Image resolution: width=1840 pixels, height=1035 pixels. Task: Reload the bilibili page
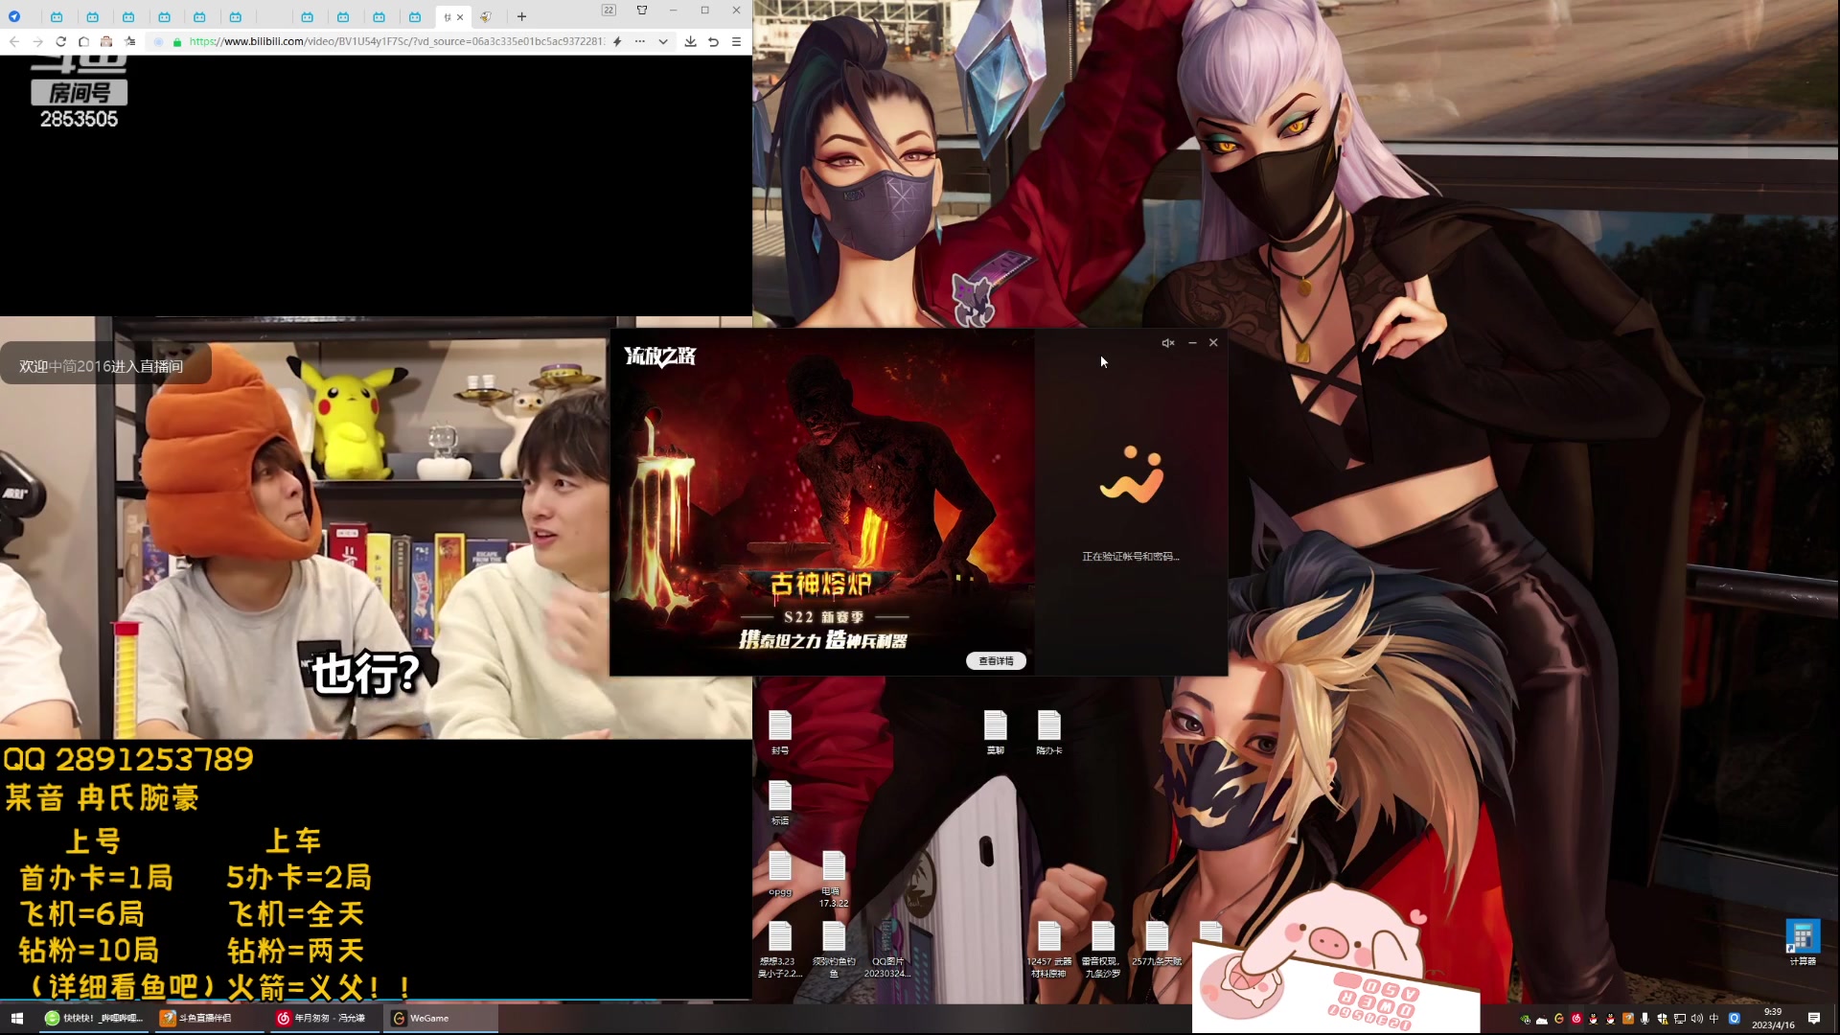60,41
